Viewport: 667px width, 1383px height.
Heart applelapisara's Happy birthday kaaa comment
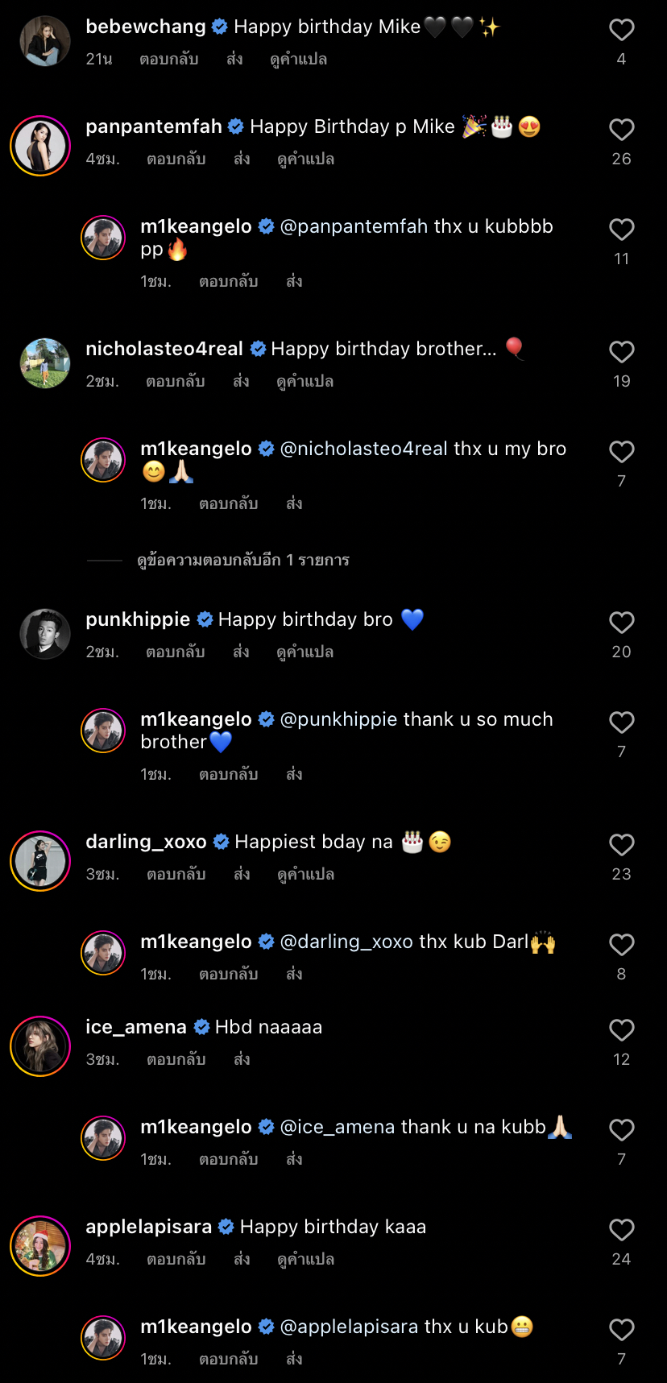pos(621,1230)
